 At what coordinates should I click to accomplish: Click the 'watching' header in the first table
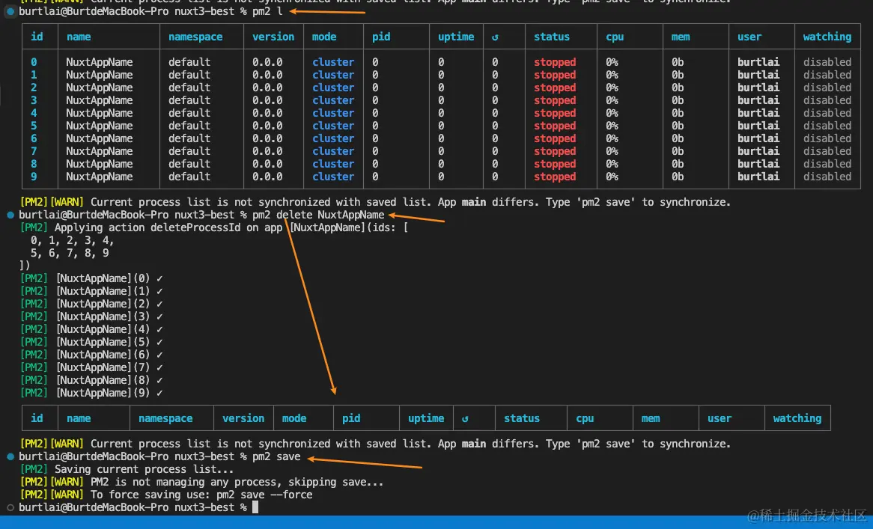pos(827,37)
